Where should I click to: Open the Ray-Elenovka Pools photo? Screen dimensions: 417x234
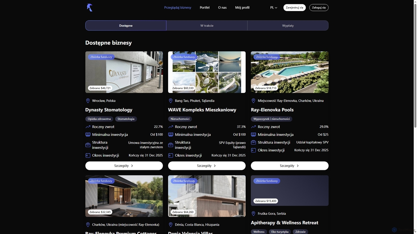tap(290, 72)
